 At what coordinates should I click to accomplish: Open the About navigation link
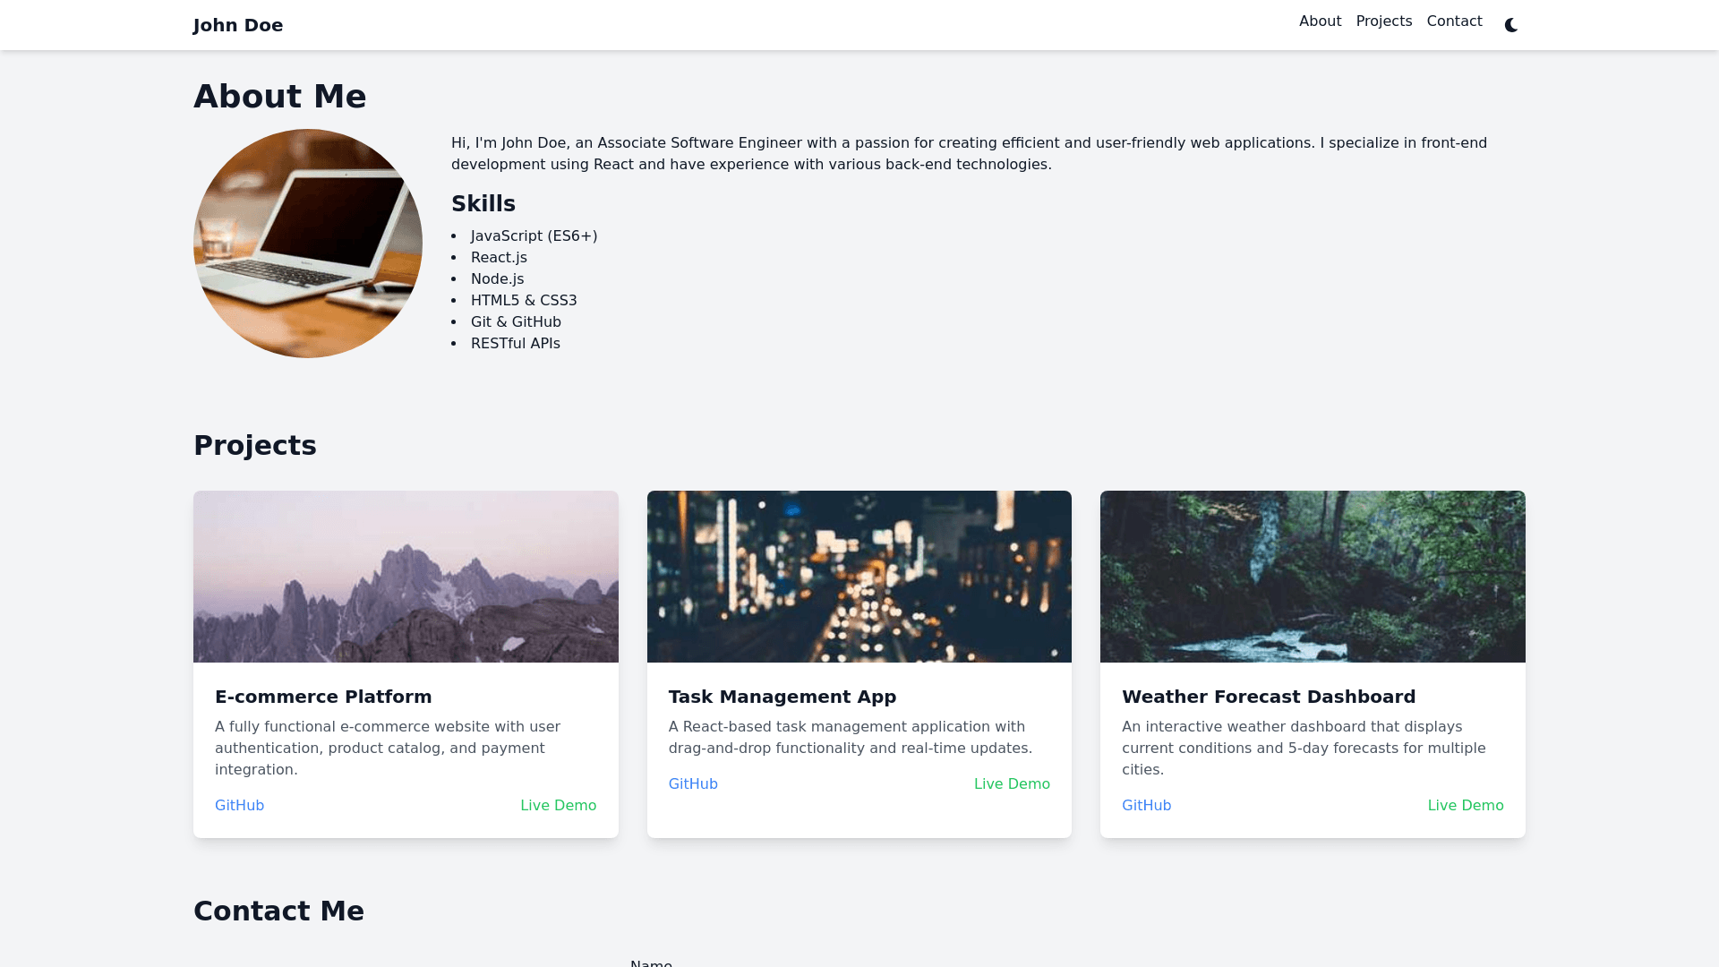[1320, 21]
